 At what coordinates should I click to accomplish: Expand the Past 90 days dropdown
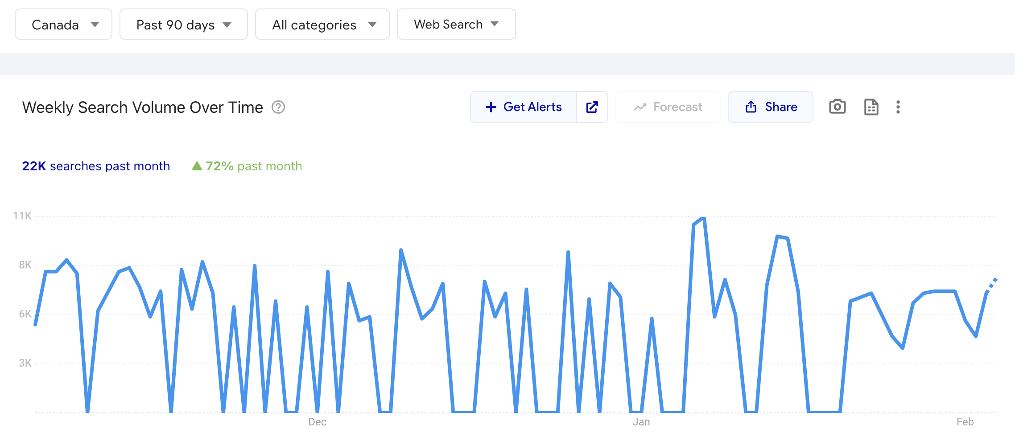coord(183,25)
